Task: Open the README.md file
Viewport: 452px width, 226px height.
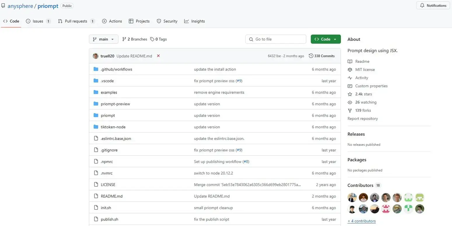Action: 112,196
